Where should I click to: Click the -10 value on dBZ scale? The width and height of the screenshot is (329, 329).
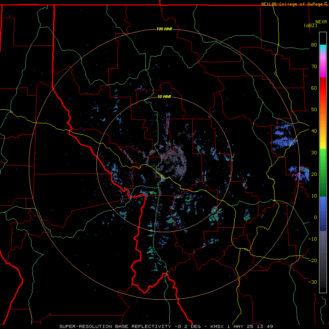pos(313,239)
